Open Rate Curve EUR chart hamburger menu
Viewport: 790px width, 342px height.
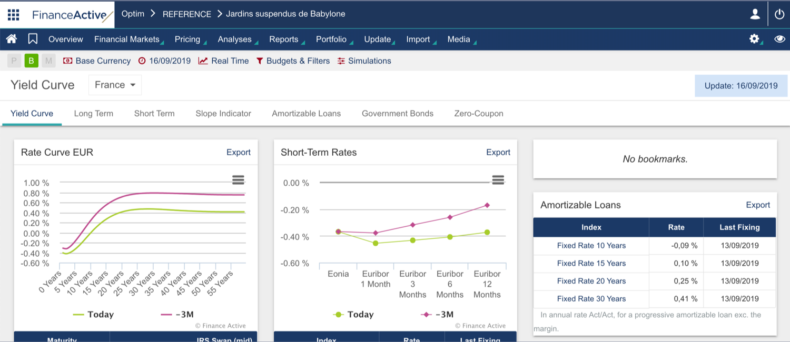tap(238, 180)
